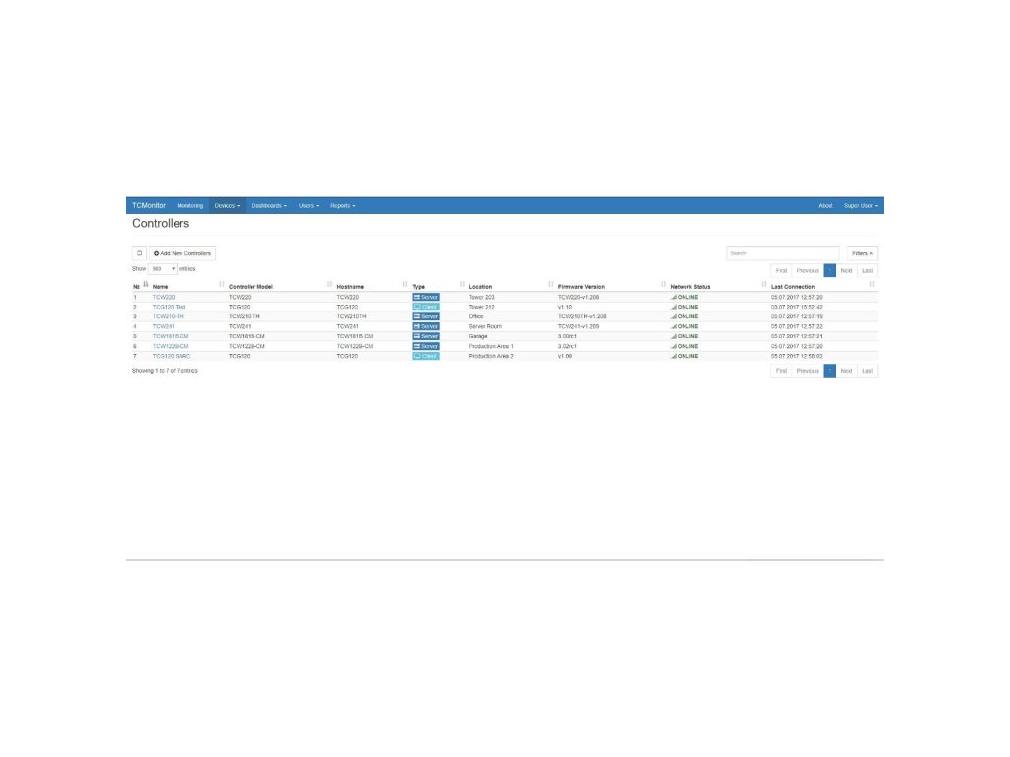Click the sort arrows in the Hostname column

(404, 286)
